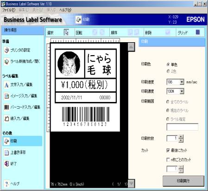Click the rotate right icon in toolbar
The width and height of the screenshot is (208, 191).
[102, 32]
